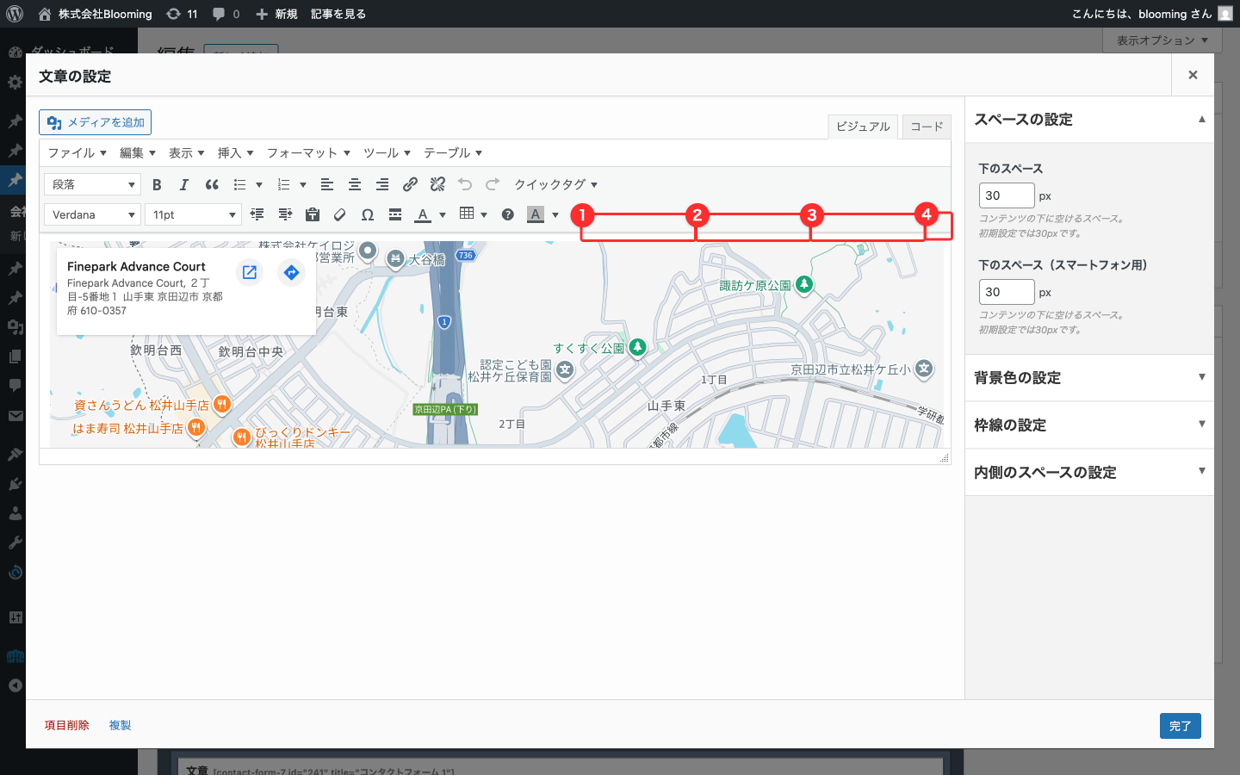1240x775 pixels.
Task: Insert or edit a link
Action: coord(410,184)
